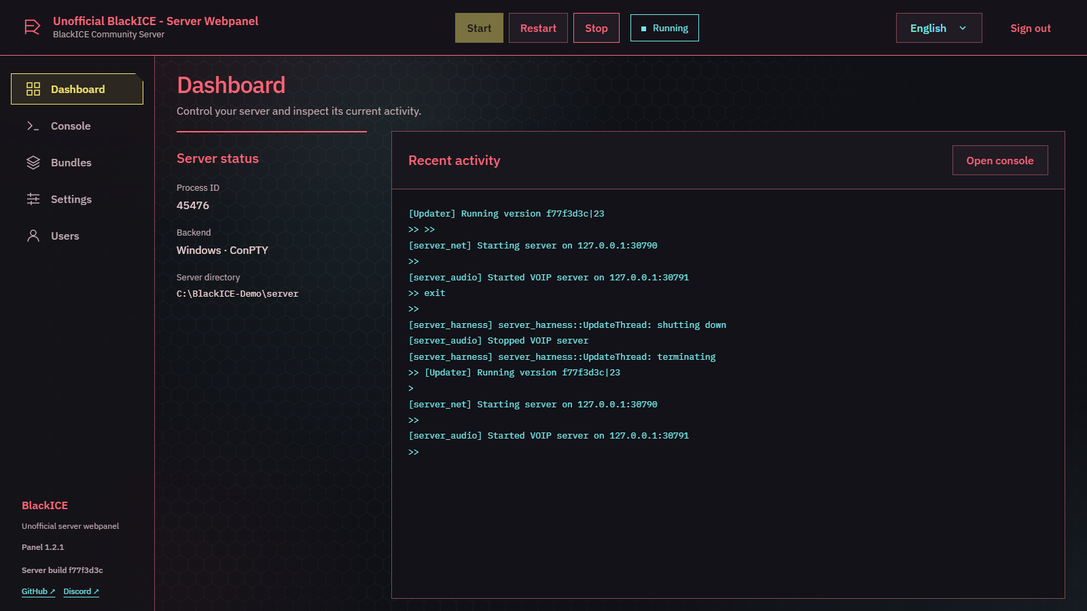Image resolution: width=1087 pixels, height=611 pixels.
Task: Expand the English language dropdown
Action: pos(939,28)
